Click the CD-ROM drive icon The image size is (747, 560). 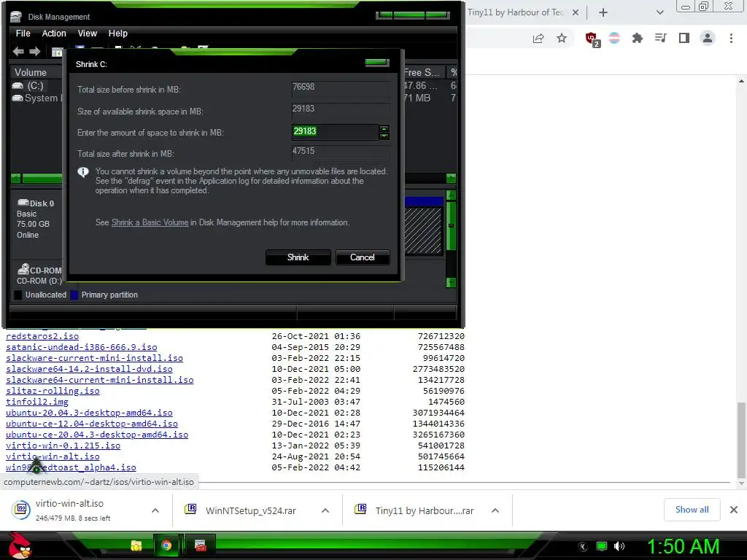click(x=23, y=270)
